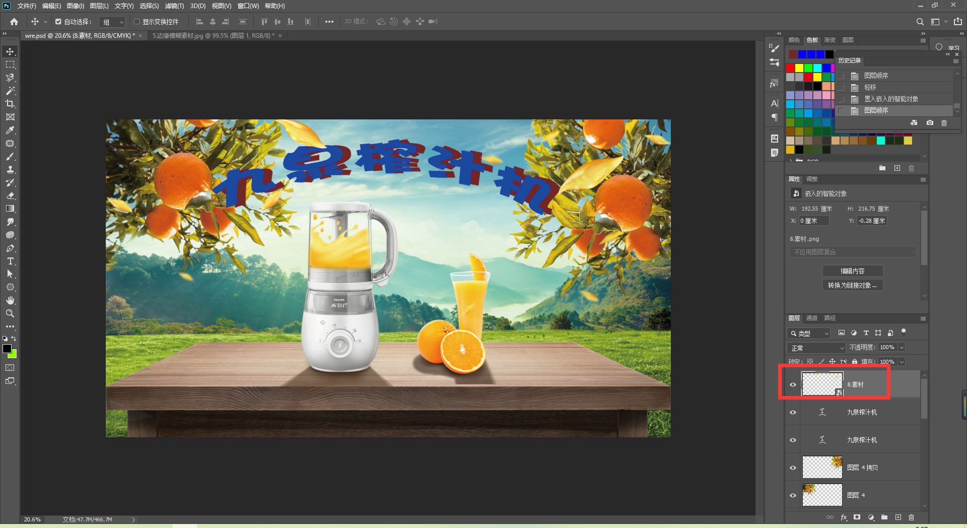The image size is (967, 528).
Task: Create a new layer
Action: 898,517
